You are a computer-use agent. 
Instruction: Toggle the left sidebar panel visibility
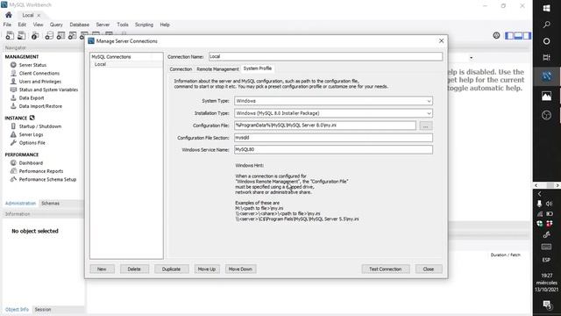[509, 35]
